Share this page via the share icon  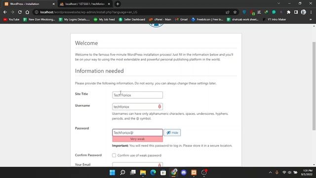click(x=228, y=12)
